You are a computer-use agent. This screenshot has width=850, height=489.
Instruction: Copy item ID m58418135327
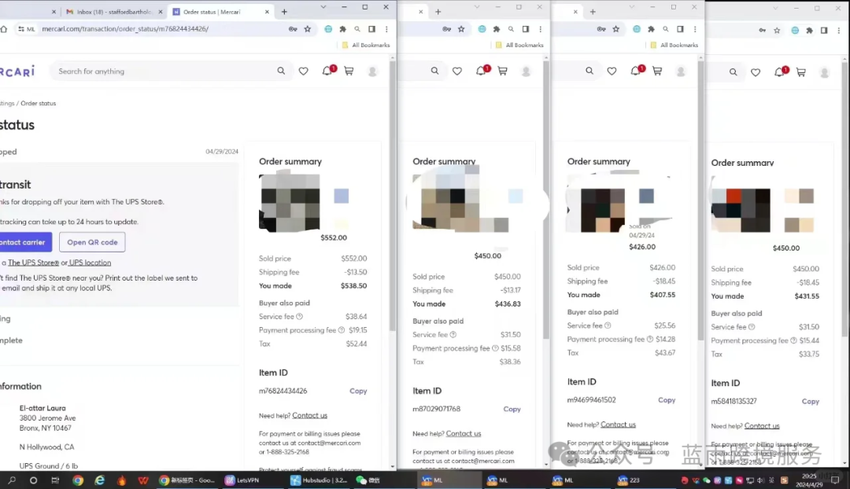click(811, 401)
